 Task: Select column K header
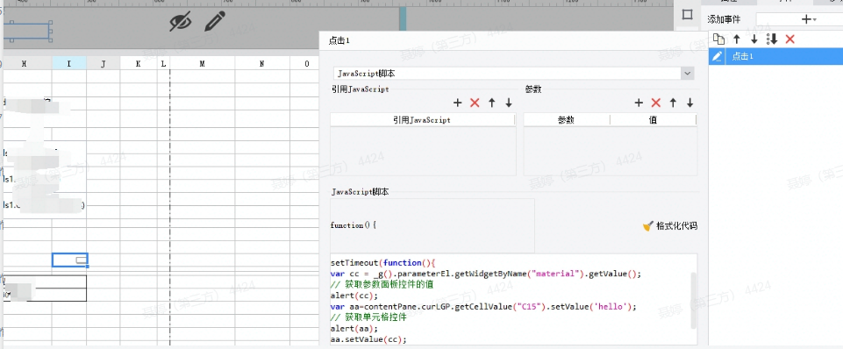tap(139, 63)
